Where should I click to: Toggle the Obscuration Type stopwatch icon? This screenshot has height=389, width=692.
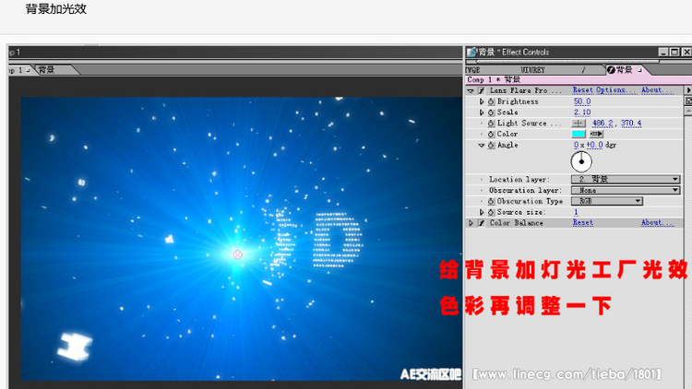coord(491,201)
